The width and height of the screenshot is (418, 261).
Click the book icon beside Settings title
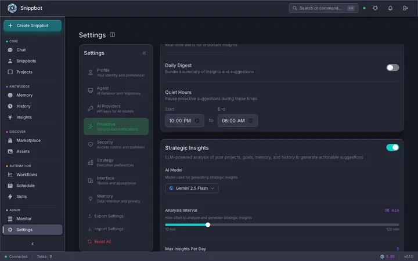(x=112, y=35)
